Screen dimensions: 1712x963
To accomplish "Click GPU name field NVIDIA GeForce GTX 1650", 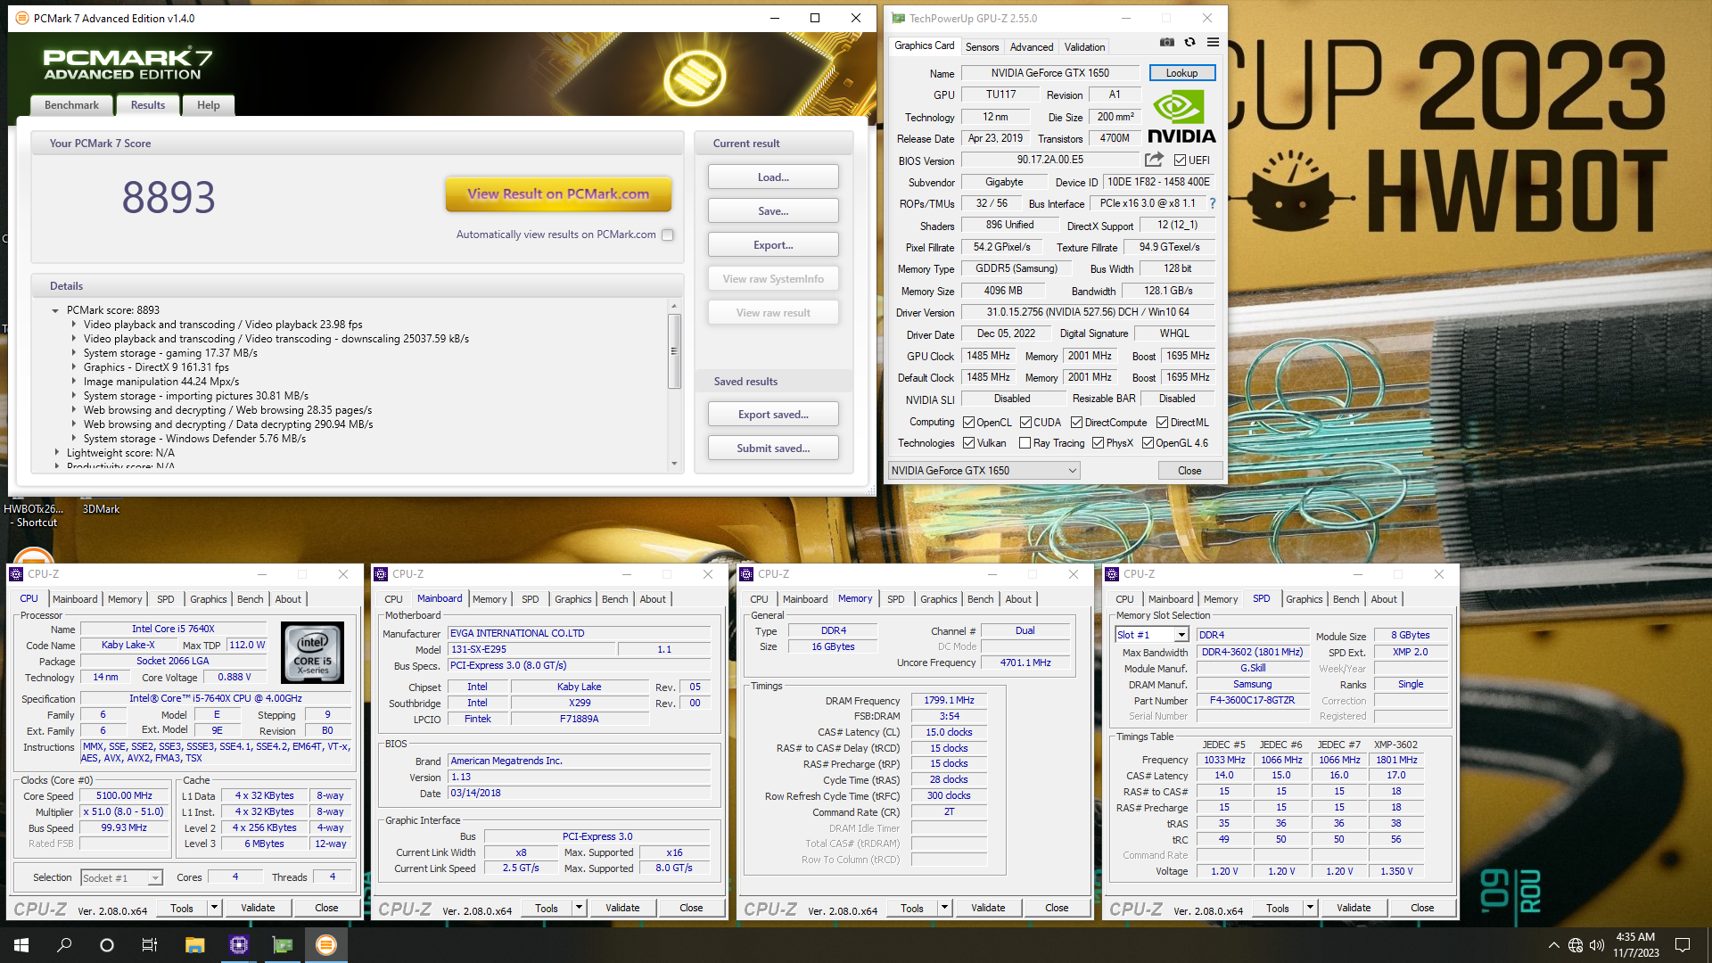I will [x=1049, y=73].
